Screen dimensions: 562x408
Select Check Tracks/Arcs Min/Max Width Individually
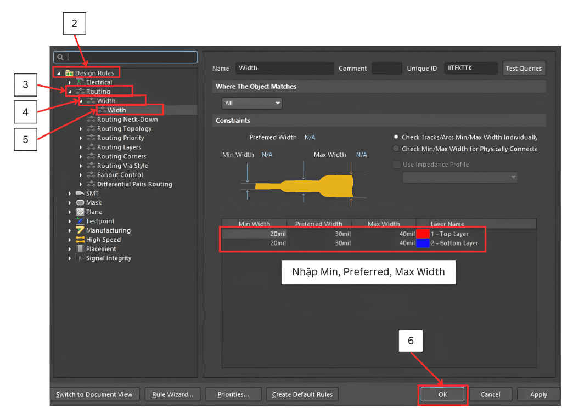pyautogui.click(x=396, y=137)
